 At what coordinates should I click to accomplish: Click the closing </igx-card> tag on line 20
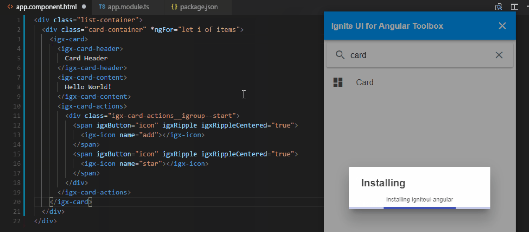pyautogui.click(x=71, y=202)
